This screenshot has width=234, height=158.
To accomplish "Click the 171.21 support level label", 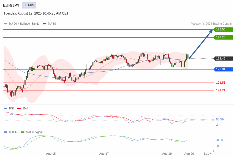I will [x=221, y=90].
